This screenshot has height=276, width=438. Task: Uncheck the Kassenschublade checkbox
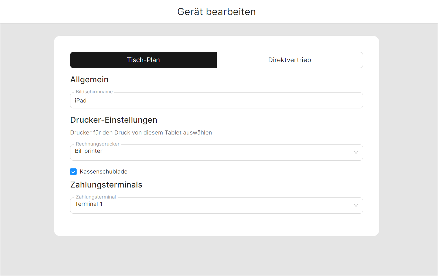73,172
